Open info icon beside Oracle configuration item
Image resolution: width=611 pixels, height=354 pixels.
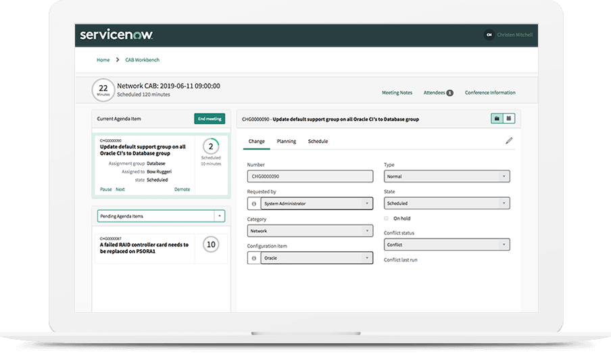coord(254,258)
